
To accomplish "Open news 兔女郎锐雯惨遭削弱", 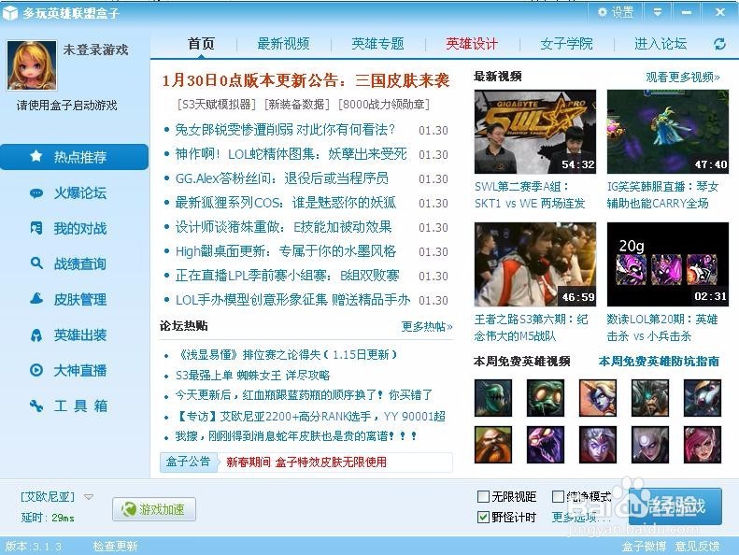I will pyautogui.click(x=285, y=130).
